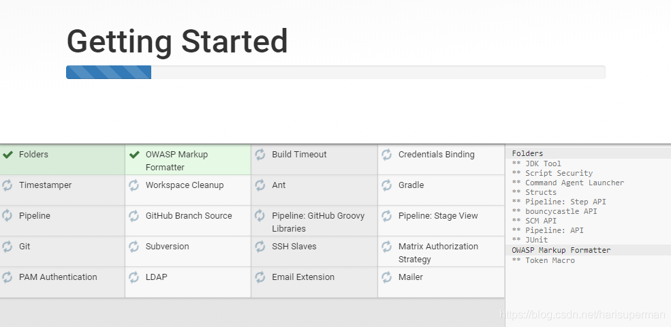The height and width of the screenshot is (327, 671).
Task: Click the GitHub Branch Source plugin label
Action: pyautogui.click(x=189, y=216)
